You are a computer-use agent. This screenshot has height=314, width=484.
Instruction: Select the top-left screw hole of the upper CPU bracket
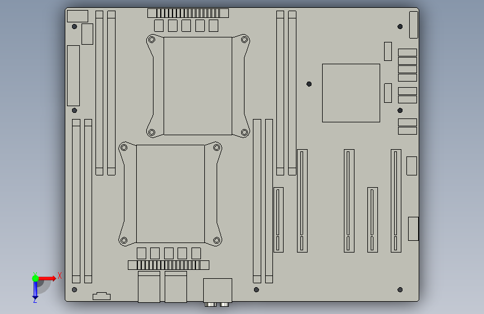(x=151, y=40)
